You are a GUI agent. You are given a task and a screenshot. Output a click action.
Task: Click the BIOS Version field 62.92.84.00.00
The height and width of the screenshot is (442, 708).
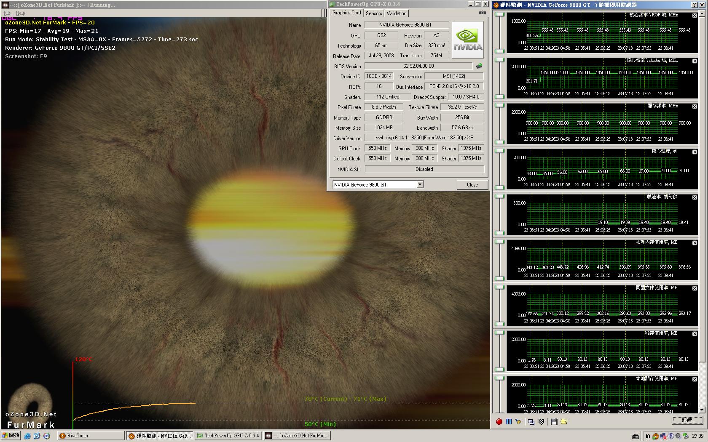418,66
